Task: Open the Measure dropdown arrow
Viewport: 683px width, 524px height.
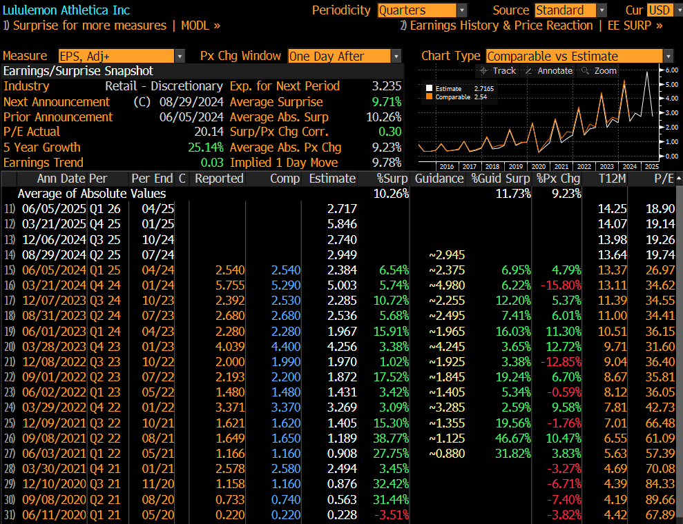Action: (180, 56)
